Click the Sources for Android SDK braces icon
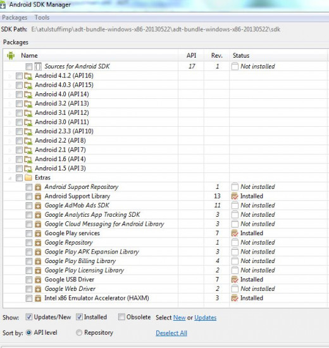329x348 pixels. tap(38, 67)
